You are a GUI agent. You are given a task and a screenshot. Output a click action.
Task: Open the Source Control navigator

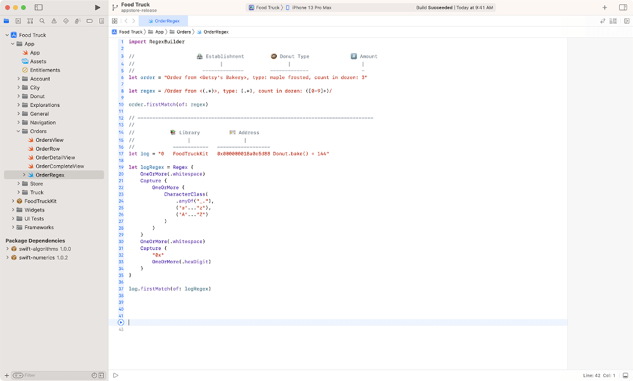click(x=18, y=21)
